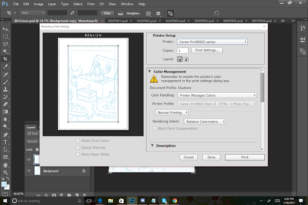The width and height of the screenshot is (308, 205).
Task: Hide the Background layer via eye icon
Action: (28, 170)
